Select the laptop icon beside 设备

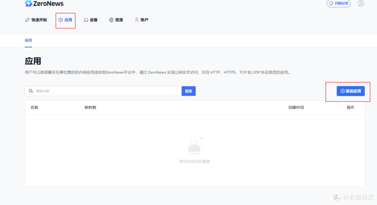click(x=86, y=20)
